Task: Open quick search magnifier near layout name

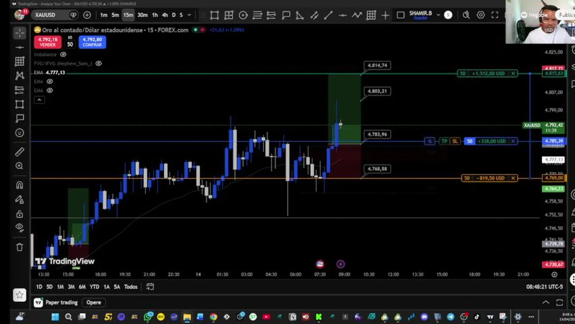Action: (466, 15)
